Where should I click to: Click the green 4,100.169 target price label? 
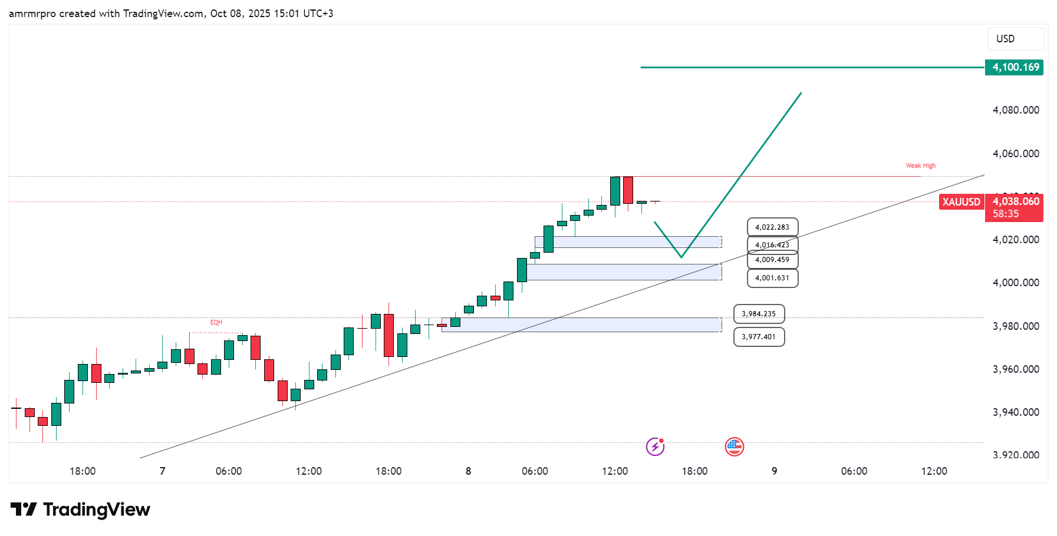click(x=1014, y=67)
